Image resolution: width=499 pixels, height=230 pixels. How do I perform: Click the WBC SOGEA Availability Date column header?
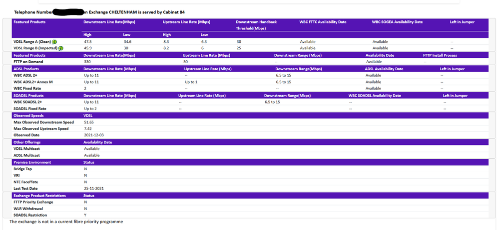click(397, 22)
